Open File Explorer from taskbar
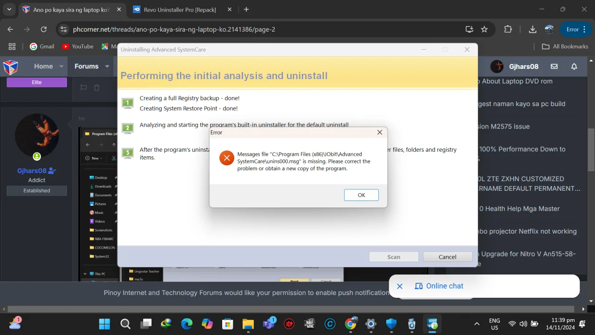The image size is (595, 335). pyautogui.click(x=248, y=324)
